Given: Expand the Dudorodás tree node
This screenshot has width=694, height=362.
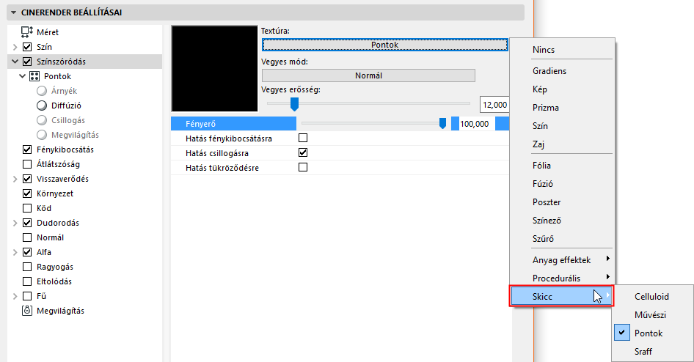Looking at the screenshot, I should coord(15,223).
